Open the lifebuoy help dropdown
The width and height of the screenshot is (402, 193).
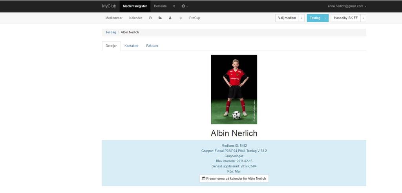[185, 6]
